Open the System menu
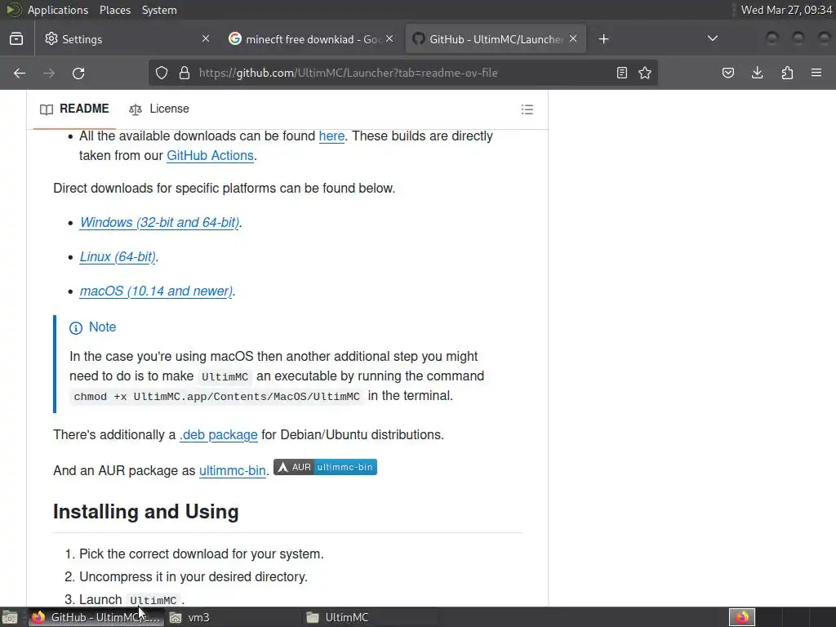 (x=159, y=10)
